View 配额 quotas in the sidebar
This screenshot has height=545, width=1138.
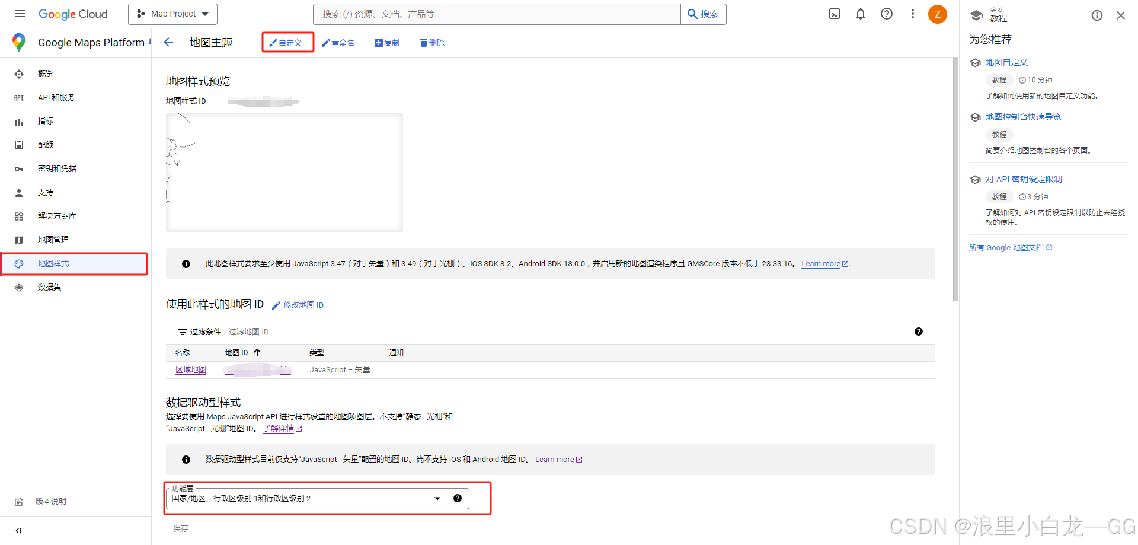[46, 144]
